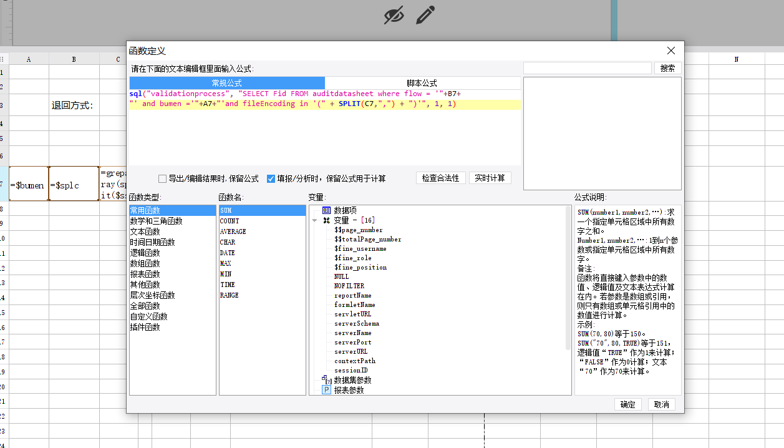Click the 搜索 button

coord(667,68)
